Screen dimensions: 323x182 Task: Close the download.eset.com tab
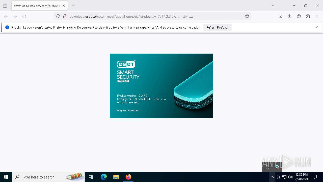tap(64, 6)
